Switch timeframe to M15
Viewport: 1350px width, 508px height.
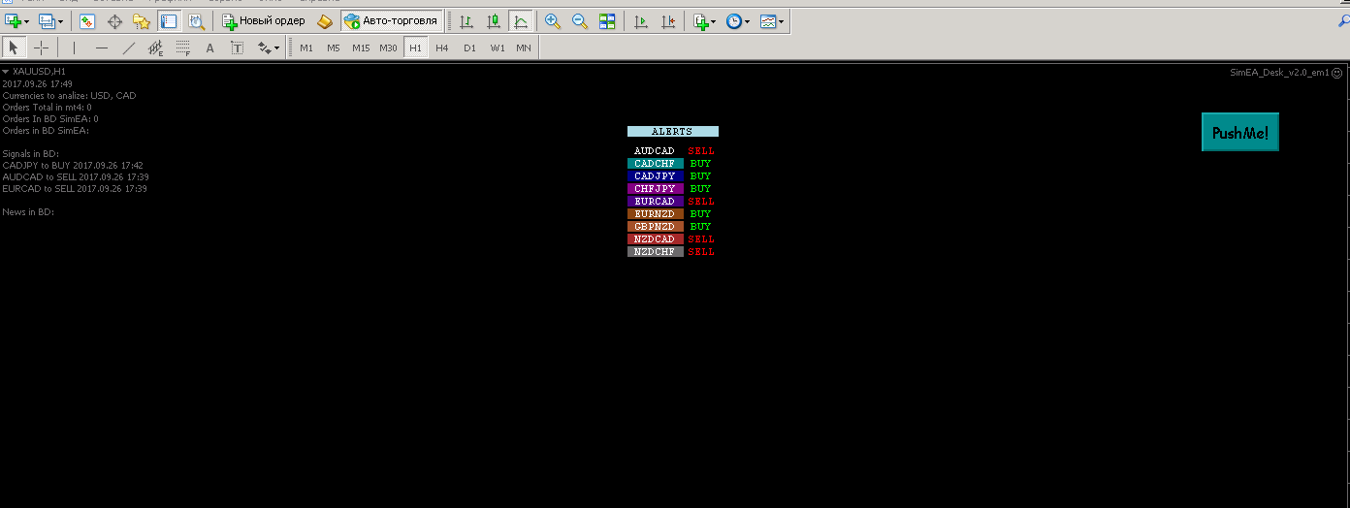[361, 48]
